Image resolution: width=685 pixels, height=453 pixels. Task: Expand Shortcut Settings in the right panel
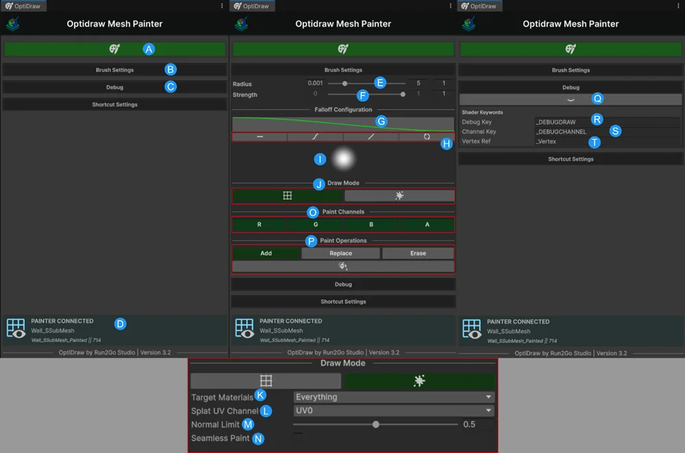(571, 159)
